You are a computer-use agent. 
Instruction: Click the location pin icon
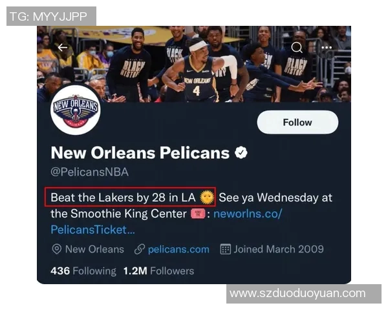tap(56, 249)
